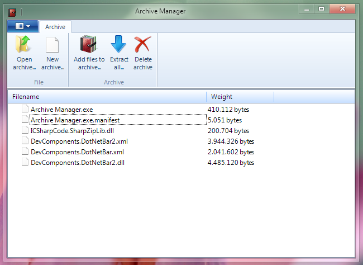Image resolution: width=363 pixels, height=265 pixels.
Task: Click the Open archive folder icon
Action: click(x=23, y=44)
